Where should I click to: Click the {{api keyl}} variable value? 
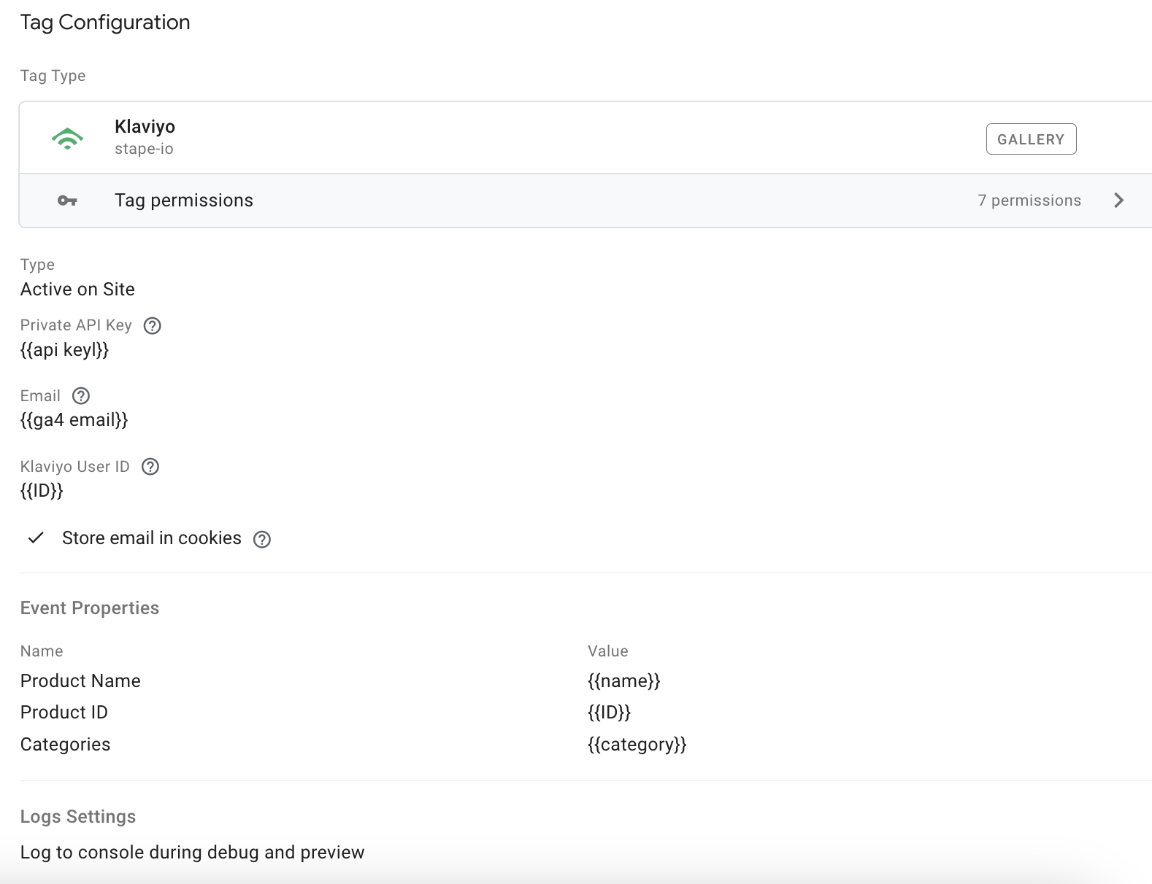[64, 350]
